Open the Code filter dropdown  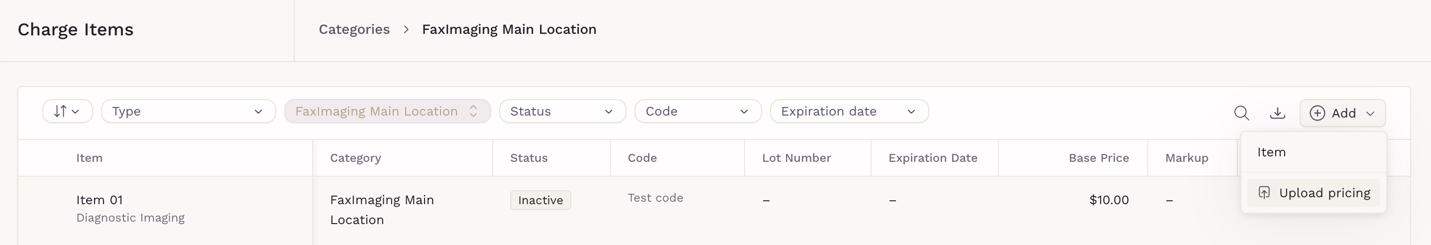pyautogui.click(x=698, y=111)
